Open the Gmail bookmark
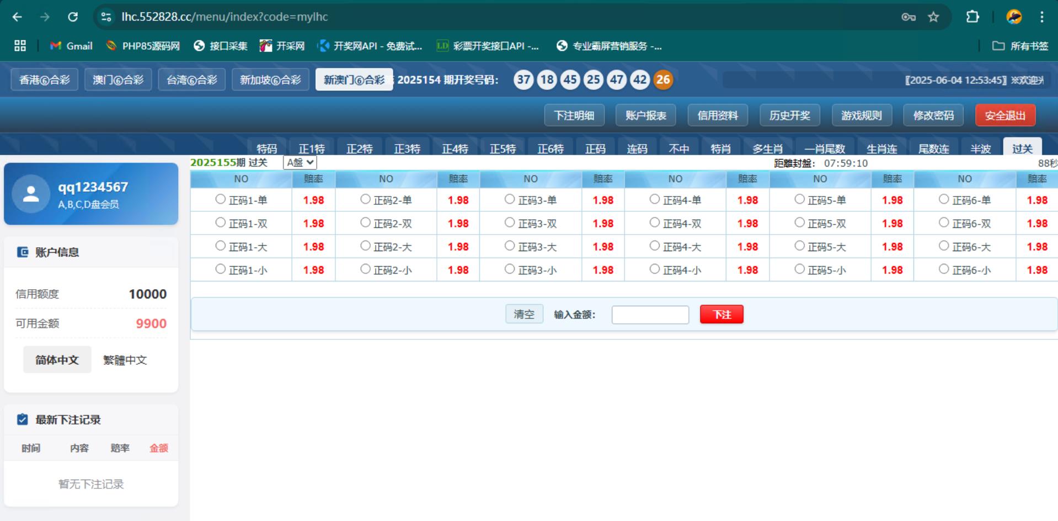This screenshot has width=1058, height=521. tap(71, 46)
